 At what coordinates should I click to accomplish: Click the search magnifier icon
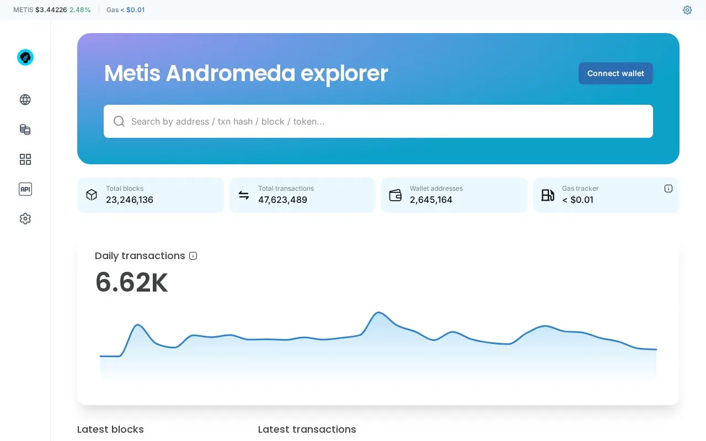119,121
